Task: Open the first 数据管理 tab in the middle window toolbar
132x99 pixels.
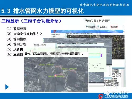Action: click(x=59, y=44)
